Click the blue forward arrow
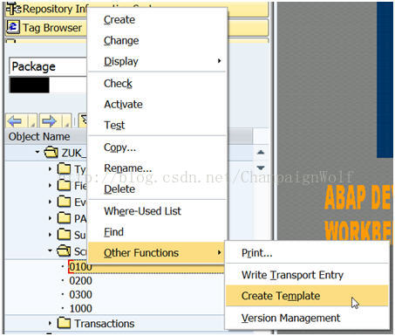 tap(49, 121)
